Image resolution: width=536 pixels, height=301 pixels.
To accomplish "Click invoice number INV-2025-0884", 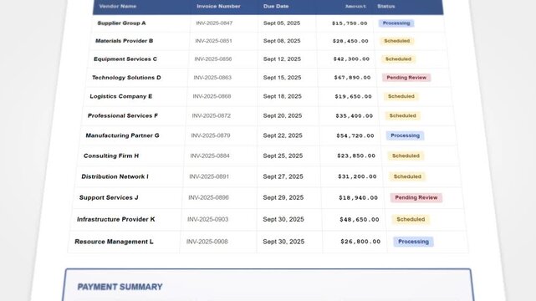I will click(210, 156).
